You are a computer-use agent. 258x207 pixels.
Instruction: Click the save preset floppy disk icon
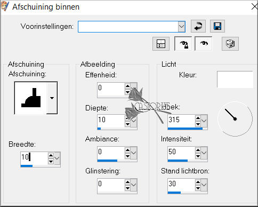coord(217,26)
